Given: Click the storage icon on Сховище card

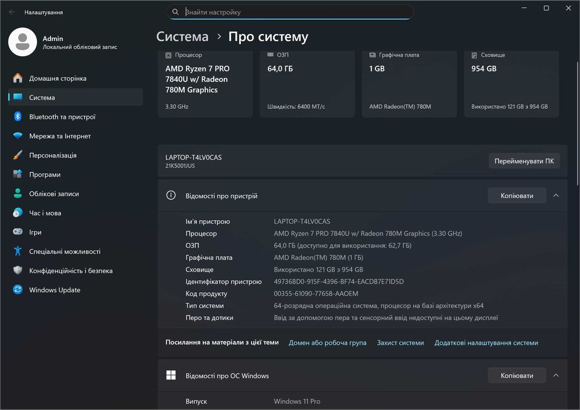Looking at the screenshot, I should click(x=474, y=55).
